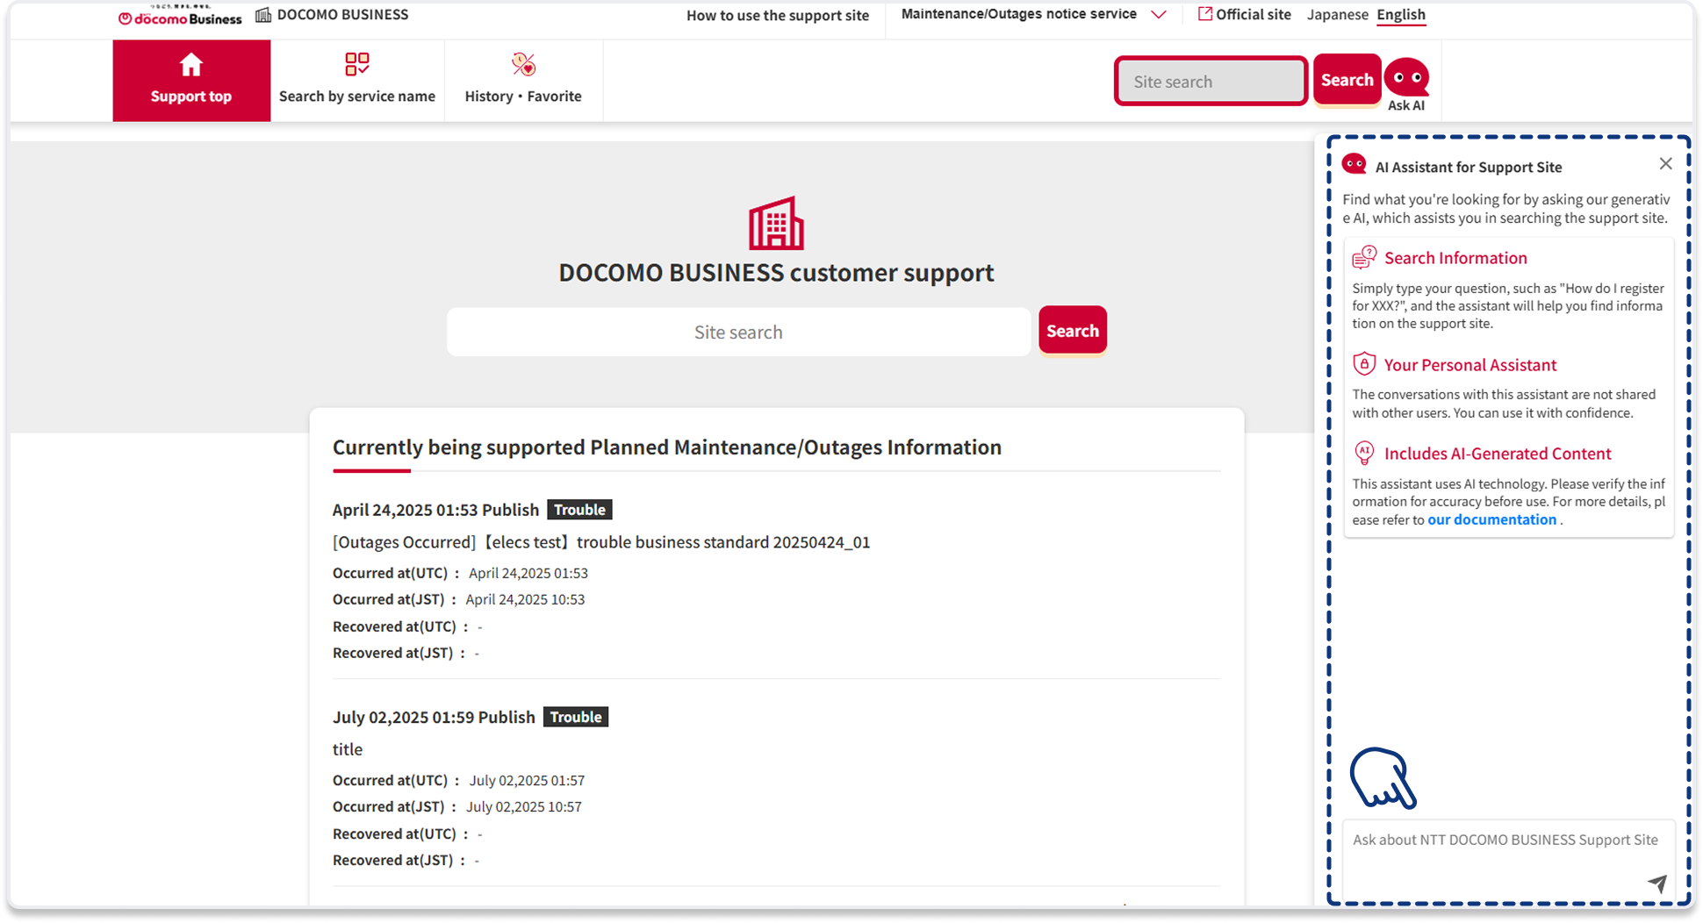1703x923 pixels.
Task: Open elecs test trouble outage notice
Action: [x=601, y=542]
